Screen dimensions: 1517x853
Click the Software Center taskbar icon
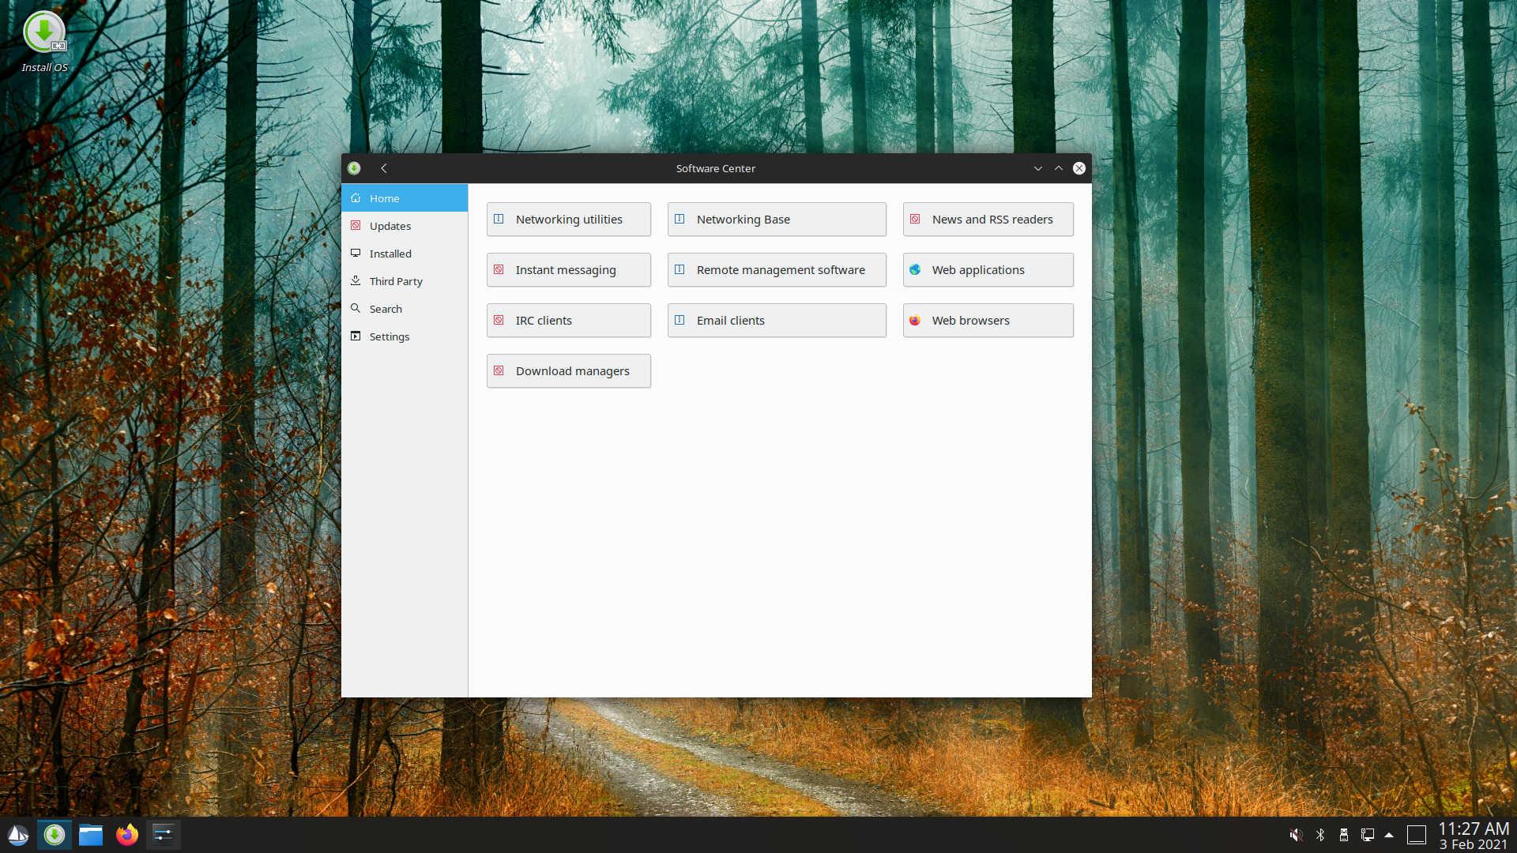pos(55,835)
